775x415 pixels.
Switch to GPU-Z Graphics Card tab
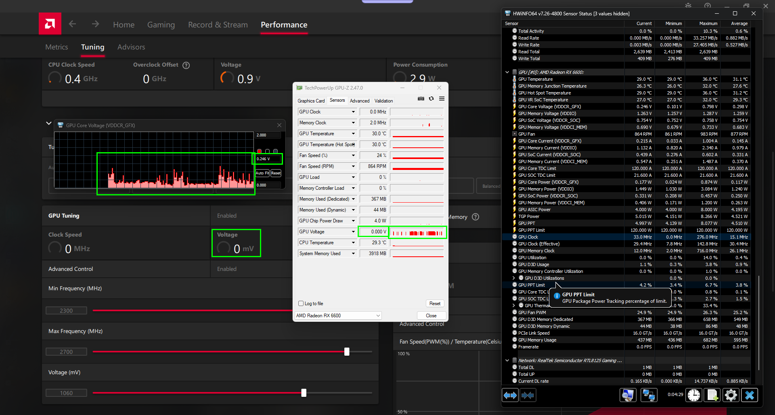(311, 101)
